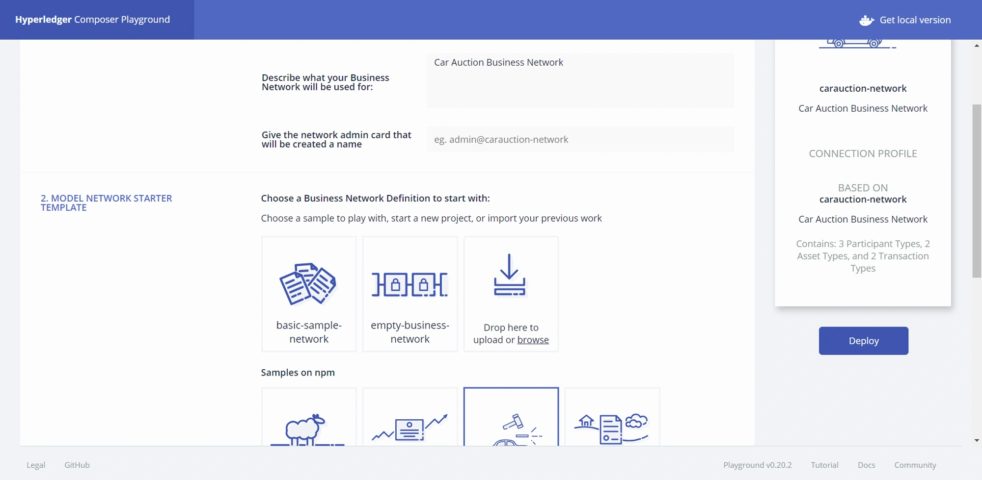Select the empty-business-network padlock chain icon
The image size is (982, 480).
409,284
